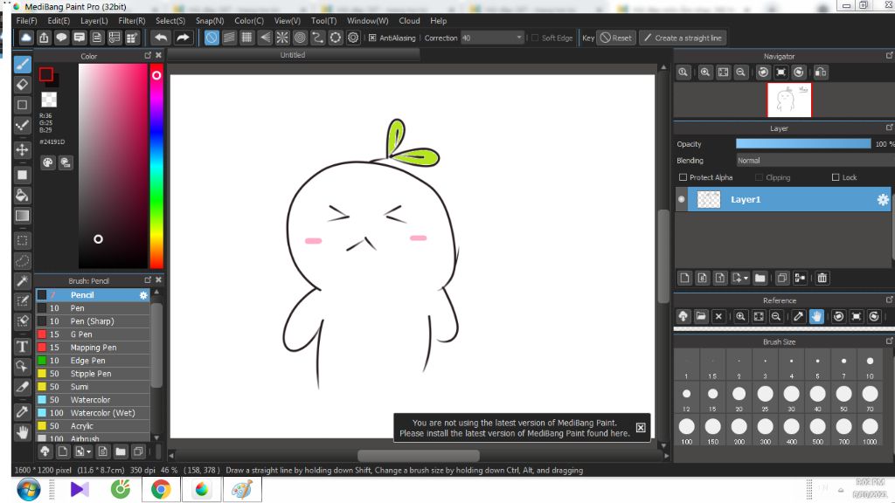Screen dimensions: 895x503
Task: Enable the radial snap guide icon
Action: 282,38
